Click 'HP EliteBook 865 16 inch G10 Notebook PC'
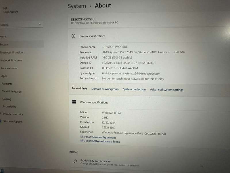The height and width of the screenshot is (173, 230). pyautogui.click(x=95, y=23)
